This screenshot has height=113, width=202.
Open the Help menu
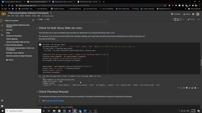(39, 16)
